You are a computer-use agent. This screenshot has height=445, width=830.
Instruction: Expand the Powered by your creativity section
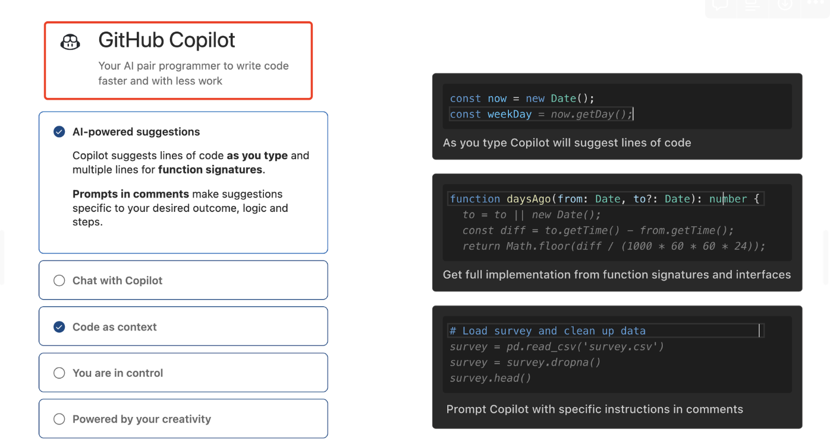(183, 418)
